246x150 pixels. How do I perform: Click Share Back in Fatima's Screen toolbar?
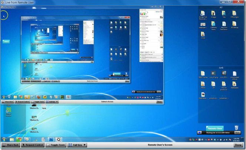tap(8, 102)
